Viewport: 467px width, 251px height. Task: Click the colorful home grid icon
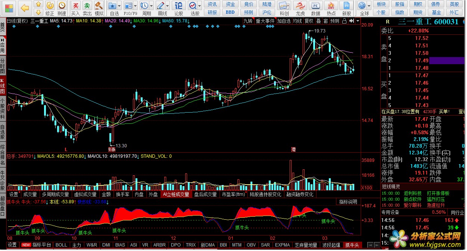point(9,7)
